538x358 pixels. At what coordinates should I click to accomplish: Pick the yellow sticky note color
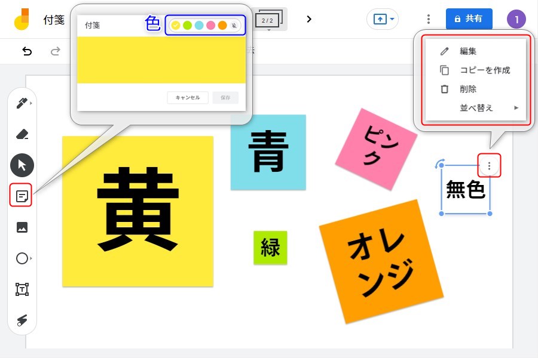[x=176, y=25]
